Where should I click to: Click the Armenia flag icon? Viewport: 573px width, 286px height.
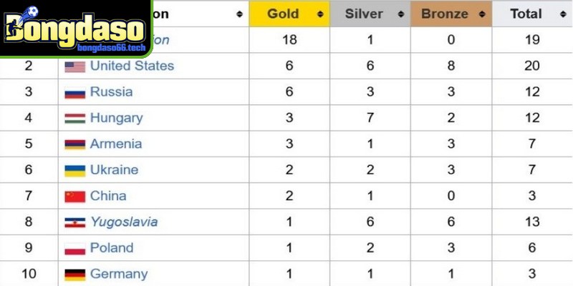coord(74,144)
